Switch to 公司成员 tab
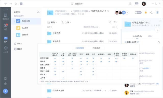 [80, 48]
